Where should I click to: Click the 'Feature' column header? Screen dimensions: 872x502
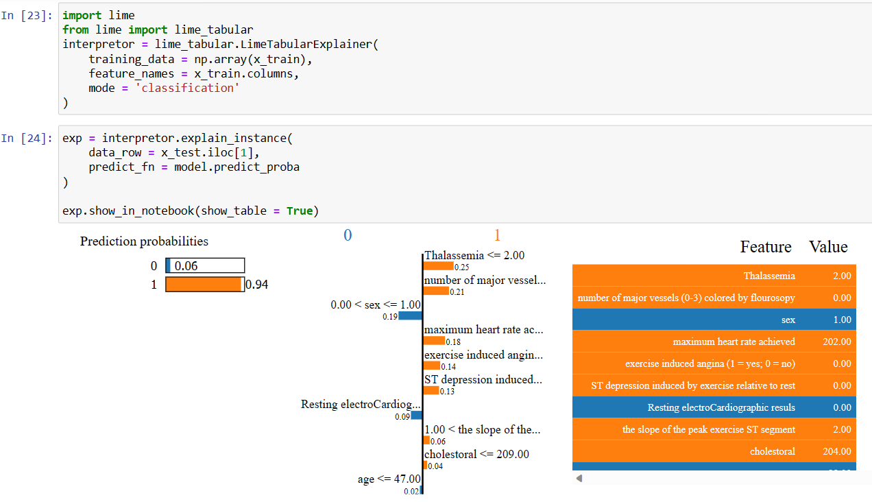coord(765,247)
